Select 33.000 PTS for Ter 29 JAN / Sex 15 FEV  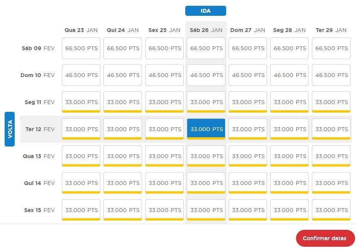click(x=331, y=210)
